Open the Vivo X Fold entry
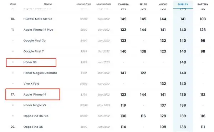 (x=31, y=84)
